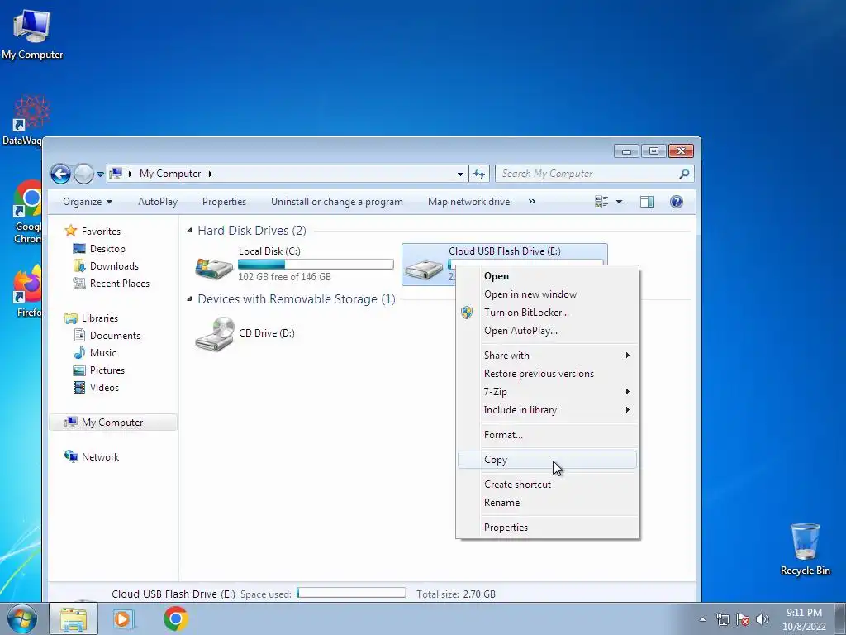Click the volume speaker tray icon
The height and width of the screenshot is (635, 846).
click(x=763, y=619)
